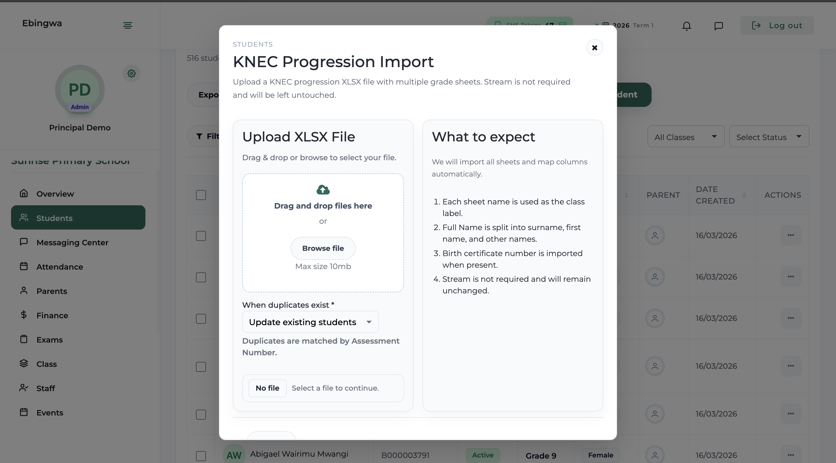The image size is (836, 463).
Task: Click the settings gear on the profile avatar
Action: (131, 73)
